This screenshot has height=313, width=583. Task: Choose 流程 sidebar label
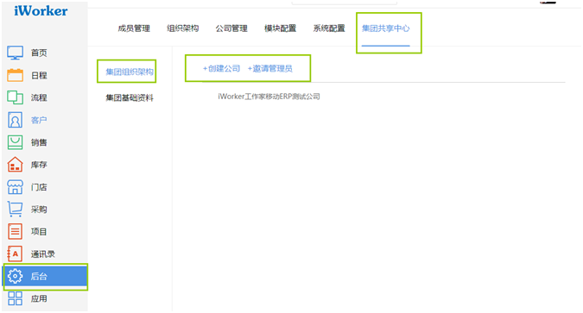tap(39, 97)
